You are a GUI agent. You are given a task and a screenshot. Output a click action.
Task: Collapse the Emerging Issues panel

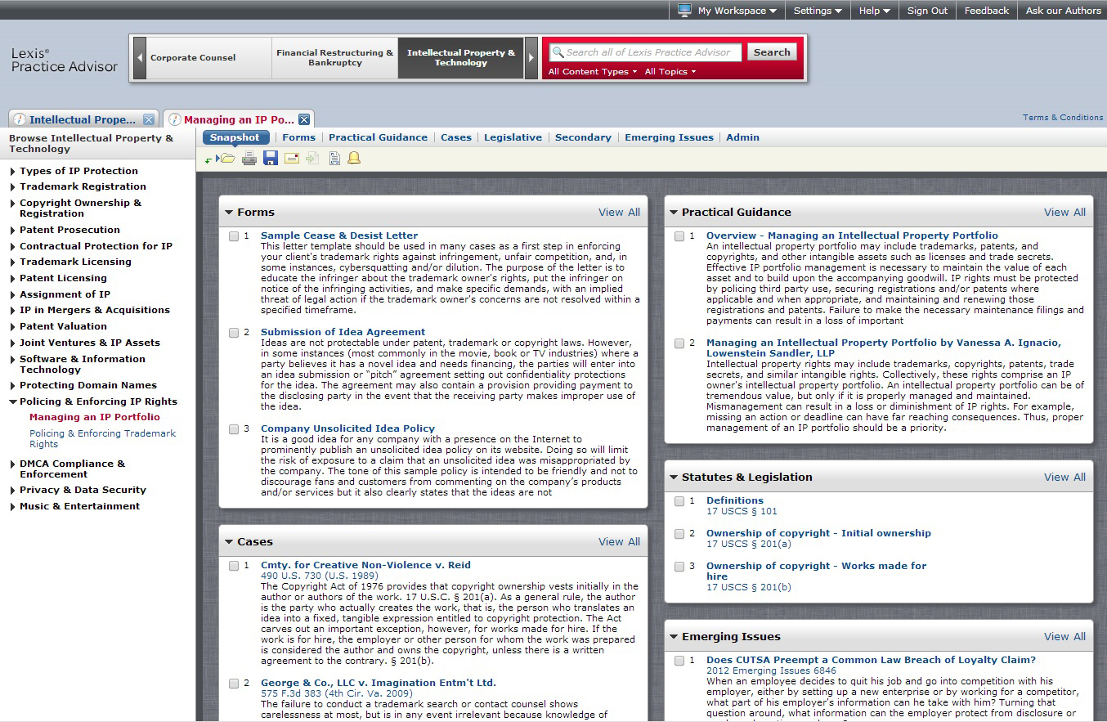[x=675, y=637]
